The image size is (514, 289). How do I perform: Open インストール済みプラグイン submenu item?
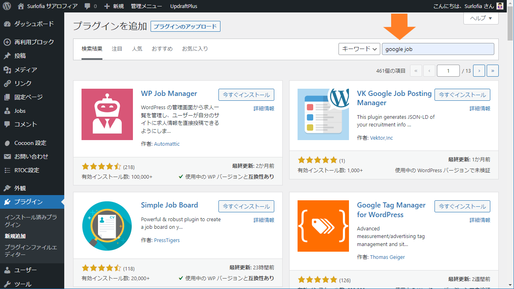pyautogui.click(x=31, y=221)
